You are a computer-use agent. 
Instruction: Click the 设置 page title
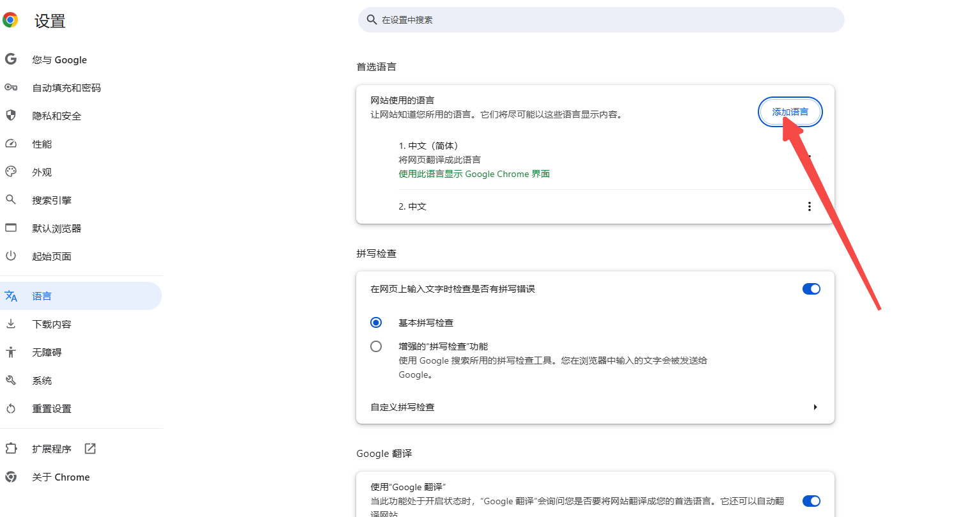pyautogui.click(x=50, y=21)
